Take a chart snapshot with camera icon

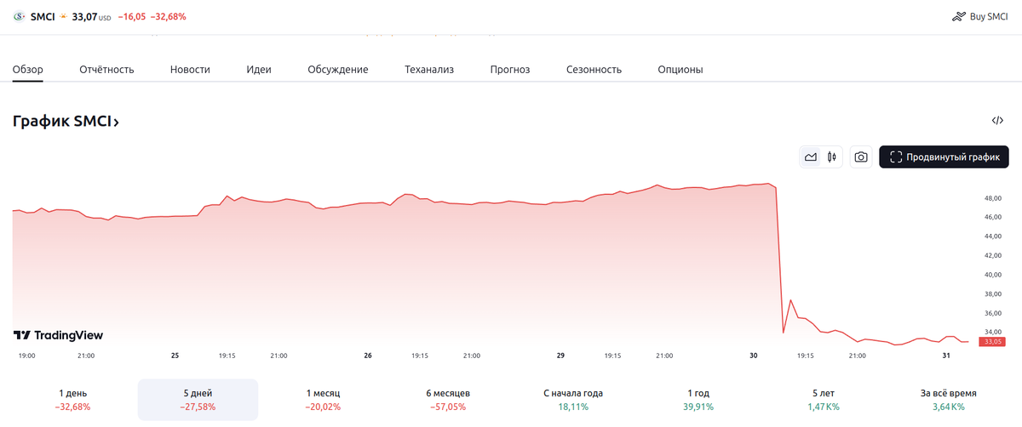click(x=861, y=157)
